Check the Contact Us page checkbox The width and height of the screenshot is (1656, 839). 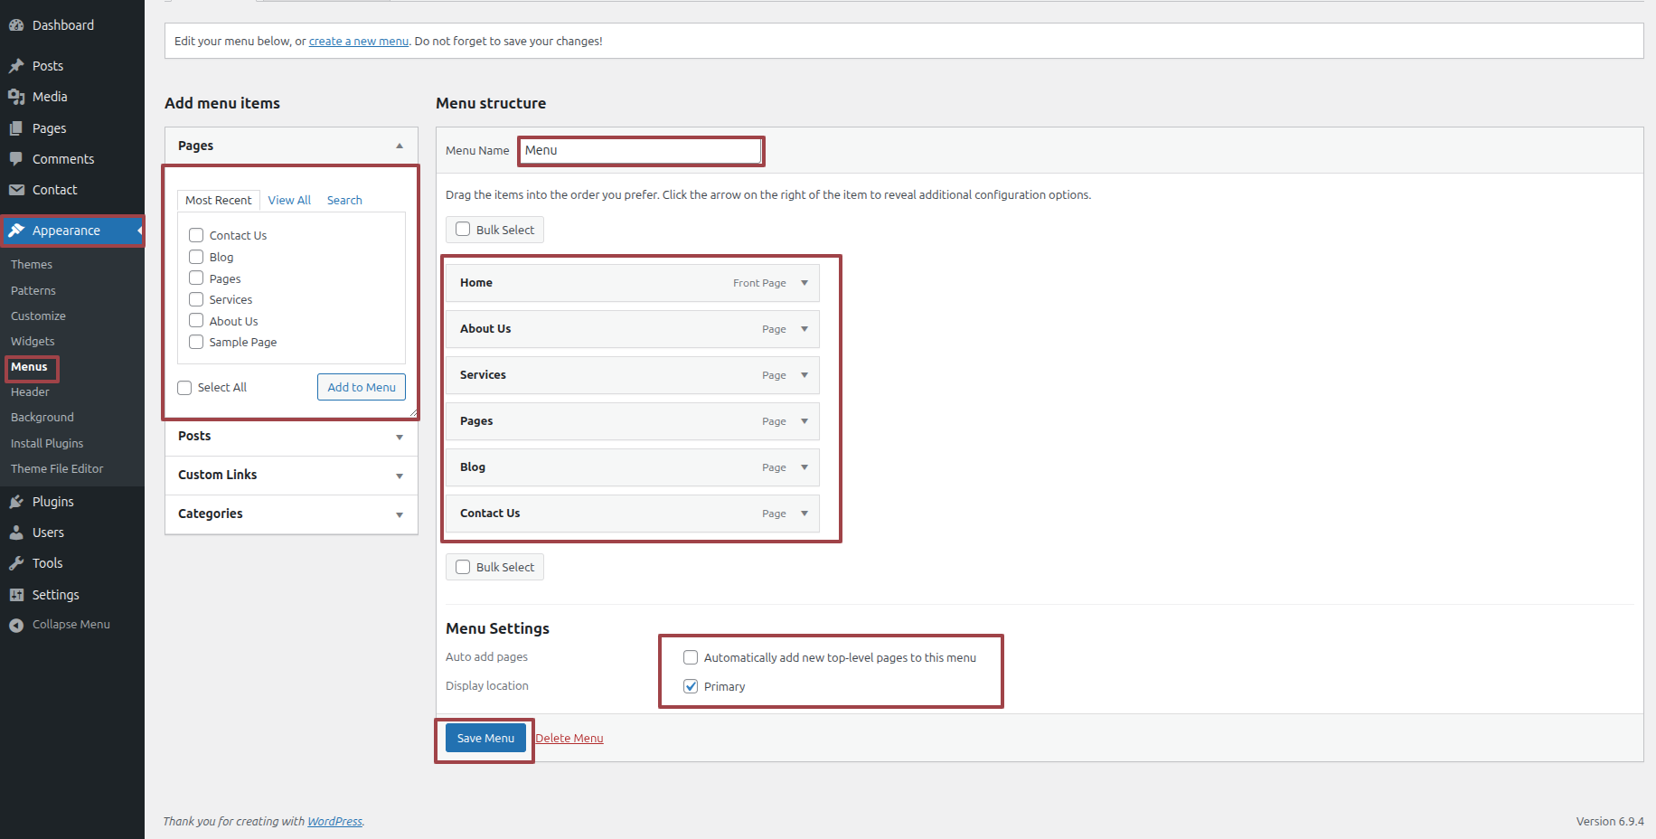196,235
